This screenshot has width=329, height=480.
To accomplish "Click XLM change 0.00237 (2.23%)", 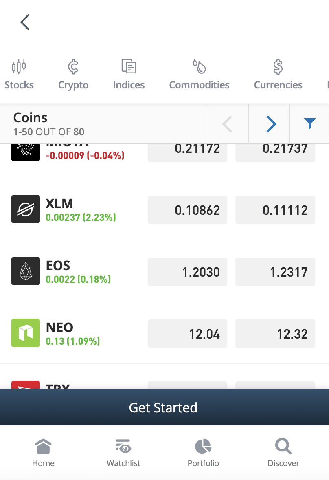I will (81, 217).
